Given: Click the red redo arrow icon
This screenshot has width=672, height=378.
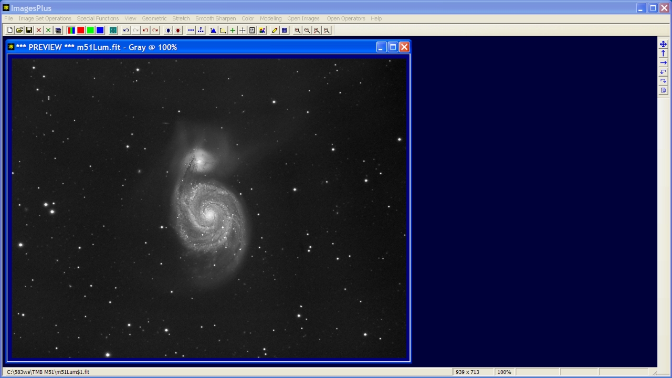Looking at the screenshot, I should pyautogui.click(x=155, y=30).
